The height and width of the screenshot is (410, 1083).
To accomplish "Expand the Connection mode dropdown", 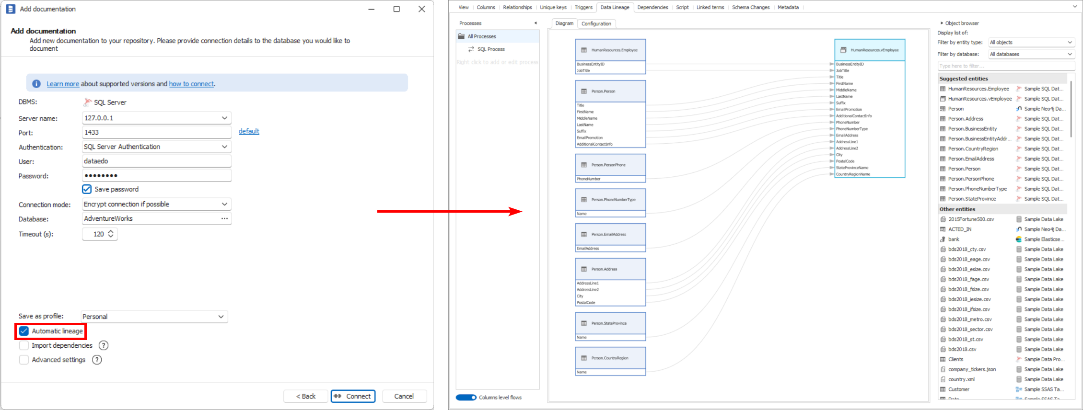I will [224, 204].
